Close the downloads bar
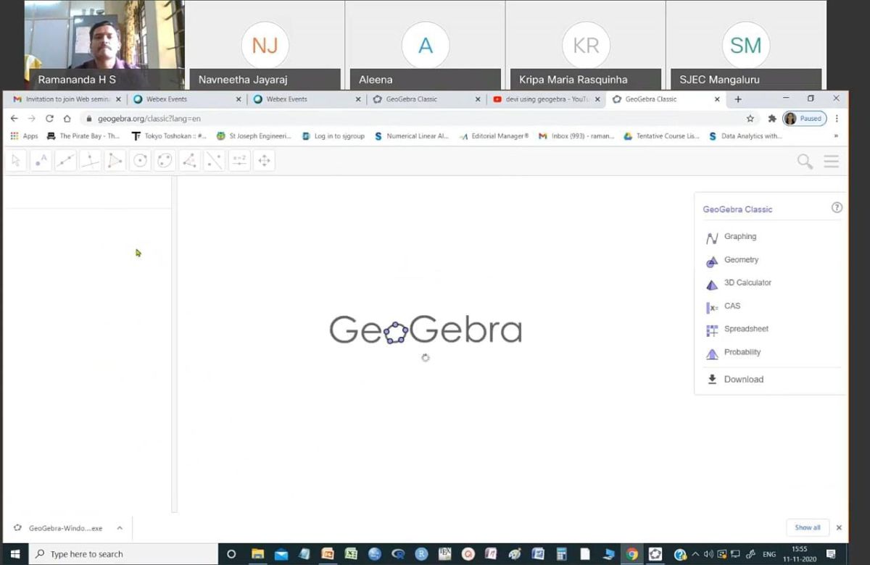Image resolution: width=870 pixels, height=565 pixels. tap(839, 528)
